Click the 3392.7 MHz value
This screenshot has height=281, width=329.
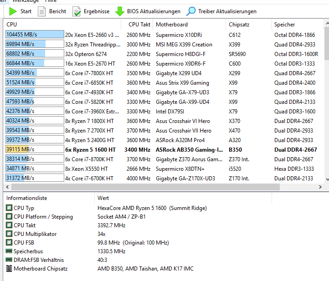(x=112, y=225)
